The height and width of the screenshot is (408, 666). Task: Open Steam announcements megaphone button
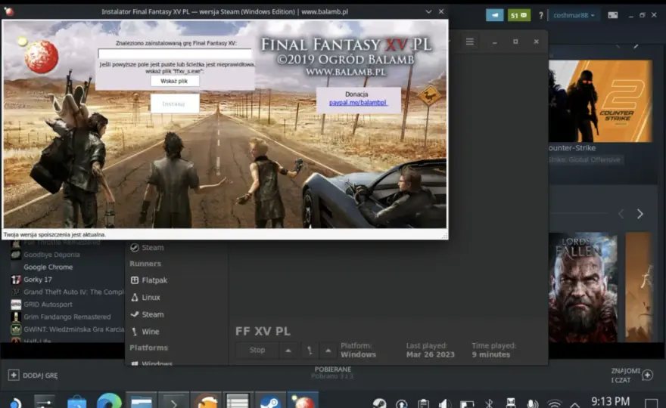point(495,15)
